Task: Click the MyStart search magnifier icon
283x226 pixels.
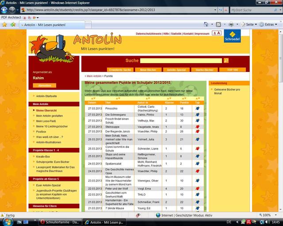Action: pos(275,10)
